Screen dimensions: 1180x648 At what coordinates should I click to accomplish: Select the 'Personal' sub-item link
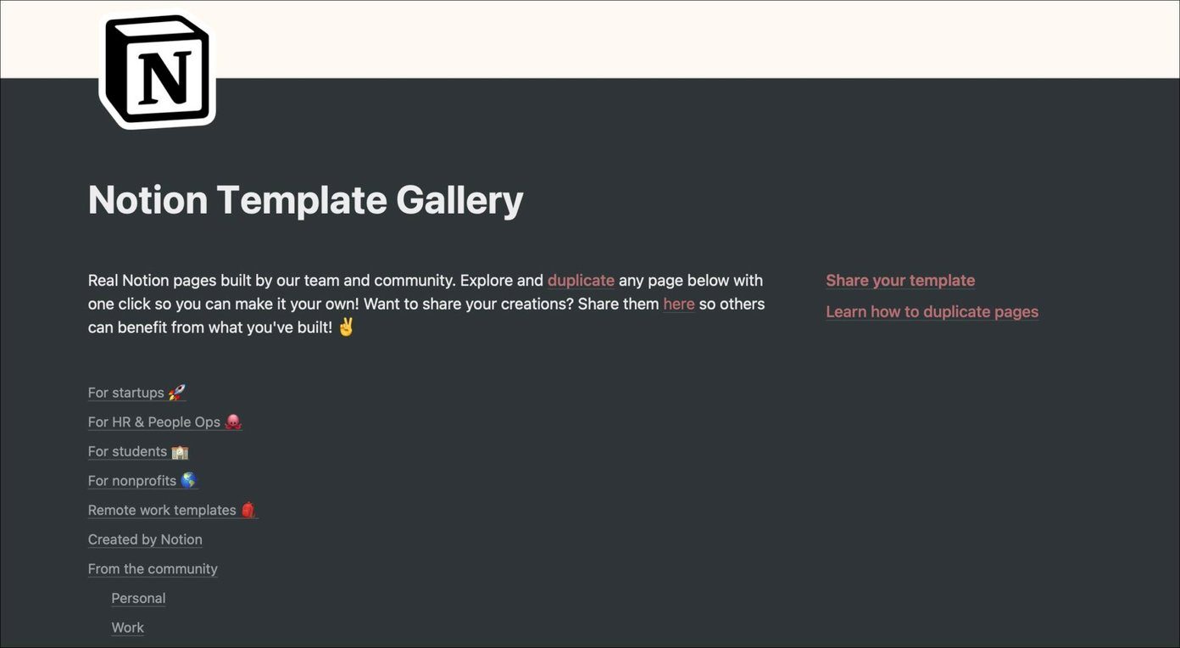[x=138, y=599]
